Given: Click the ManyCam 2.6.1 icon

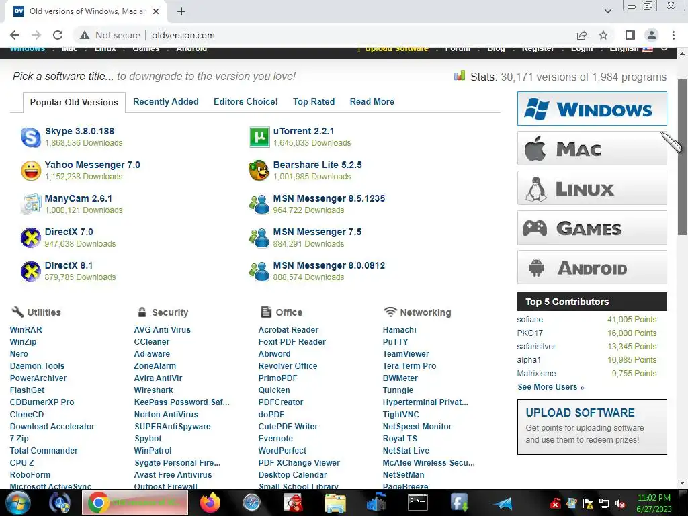Looking at the screenshot, I should pyautogui.click(x=31, y=204).
